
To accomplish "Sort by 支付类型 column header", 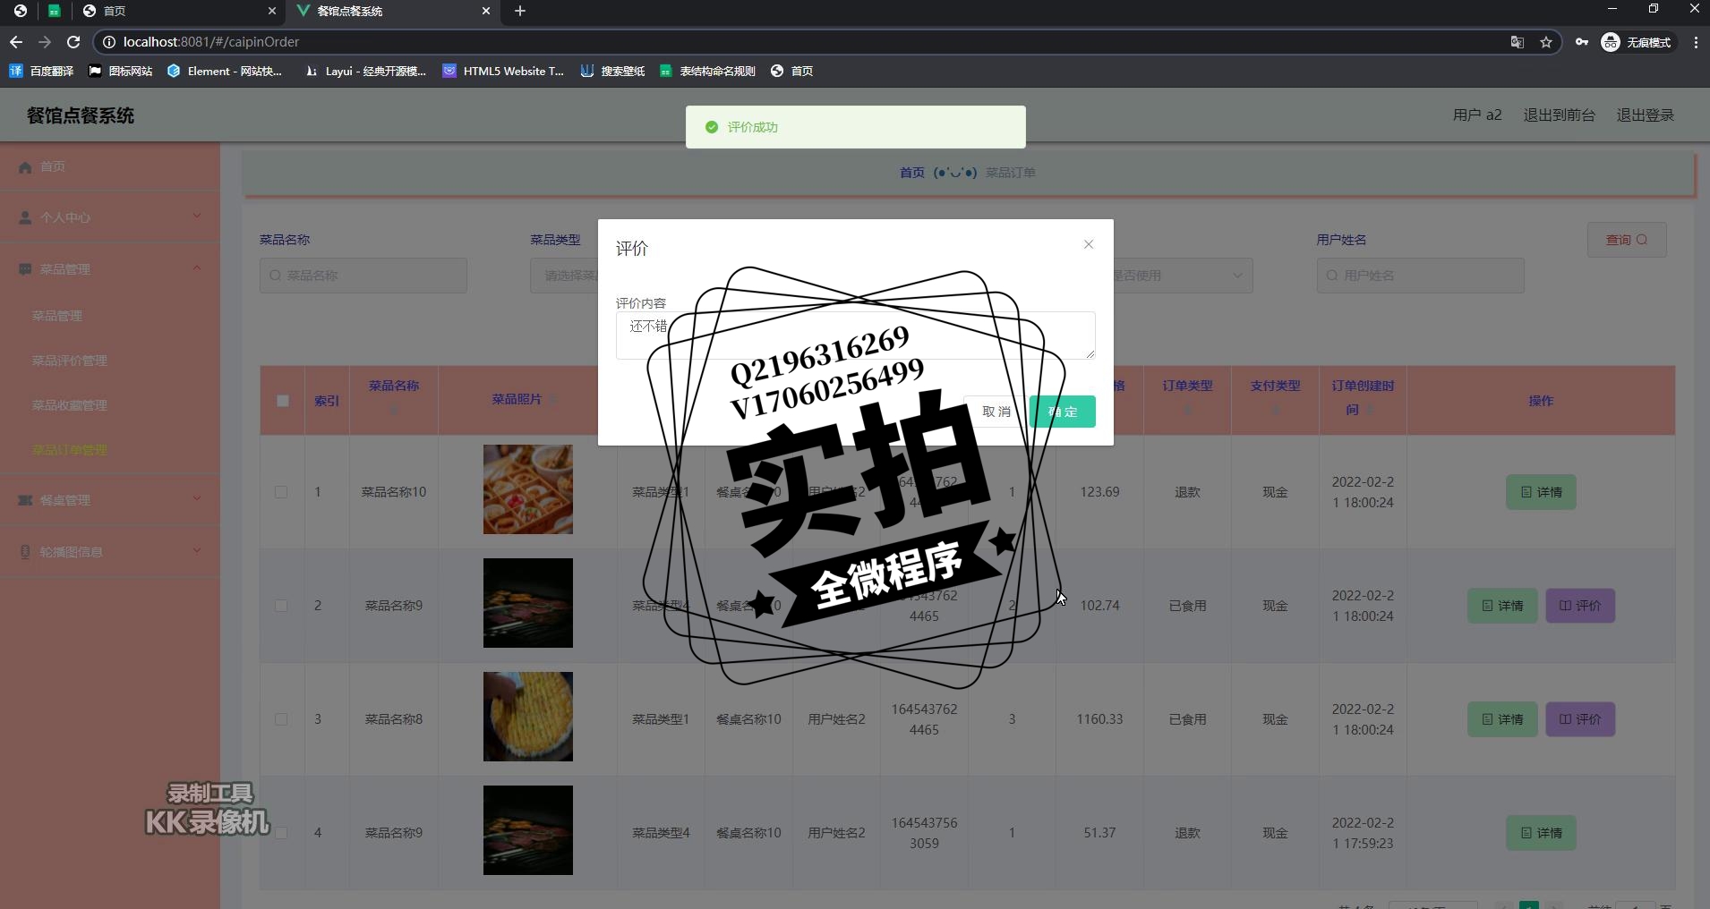I will [1275, 399].
